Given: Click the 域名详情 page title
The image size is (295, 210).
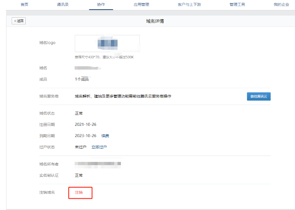Looking at the screenshot, I should [155, 21].
